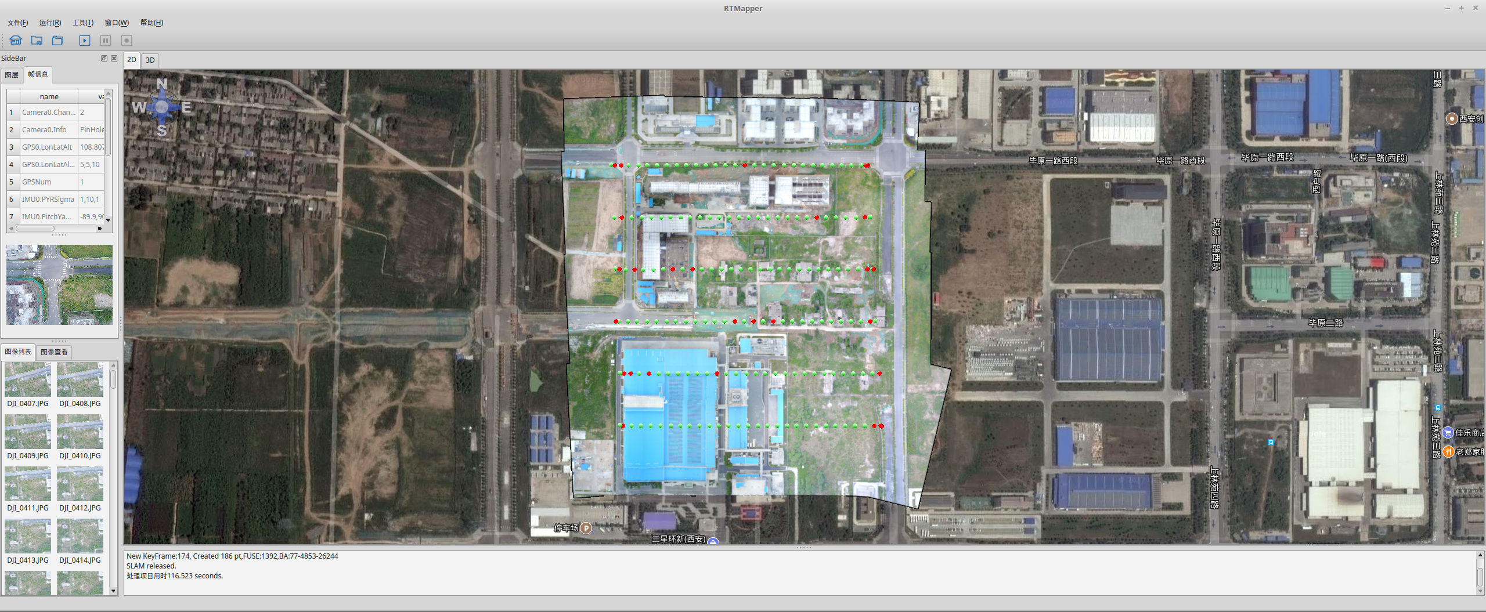Switch to the 图层 tab in the SideBar
Viewport: 1486px width, 612px height.
[12, 74]
